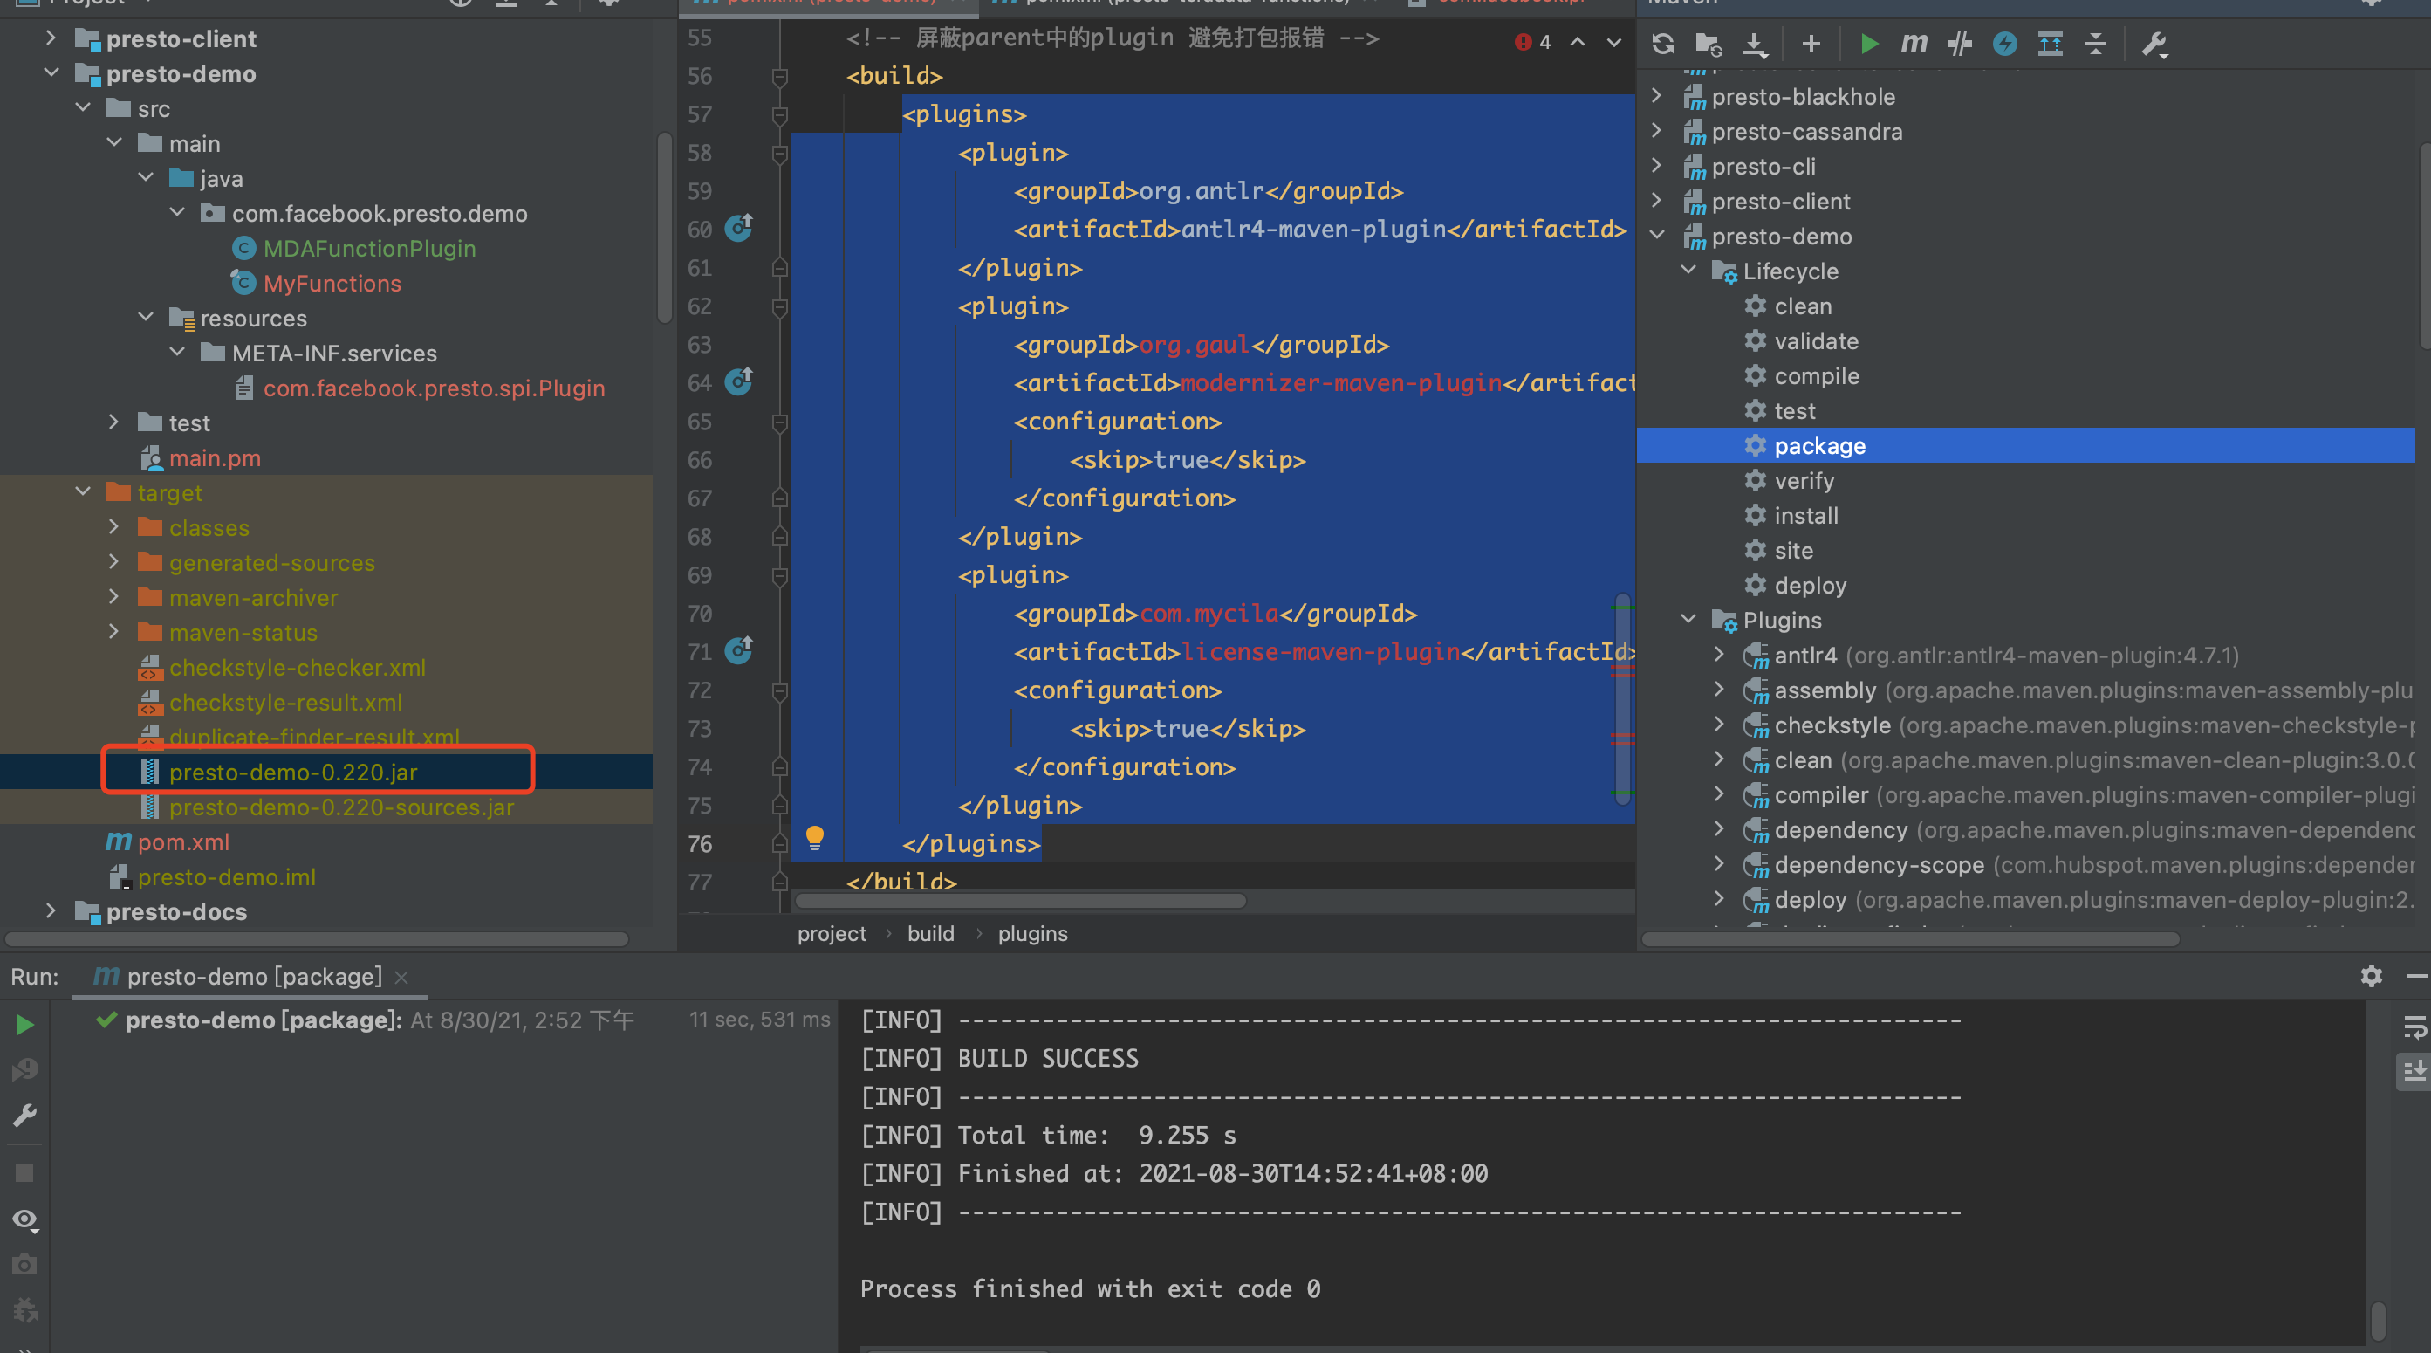This screenshot has height=1353, width=2431.
Task: Toggle Show Dependencies icon in Maven toolbar
Action: [x=2050, y=44]
